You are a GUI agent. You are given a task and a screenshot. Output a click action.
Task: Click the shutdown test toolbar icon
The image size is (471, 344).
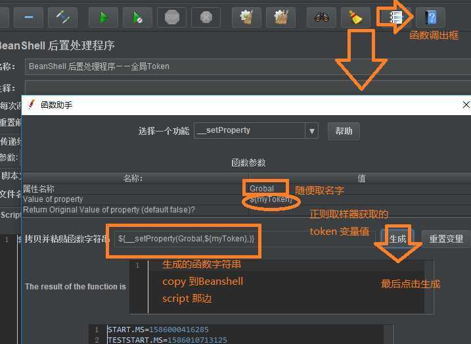[206, 17]
